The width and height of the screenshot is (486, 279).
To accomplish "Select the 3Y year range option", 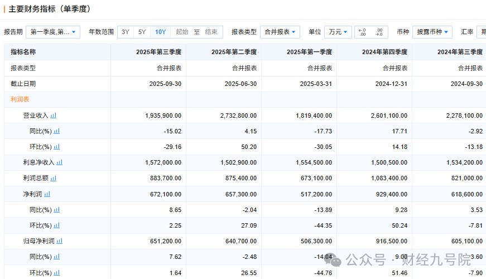I will click(126, 32).
